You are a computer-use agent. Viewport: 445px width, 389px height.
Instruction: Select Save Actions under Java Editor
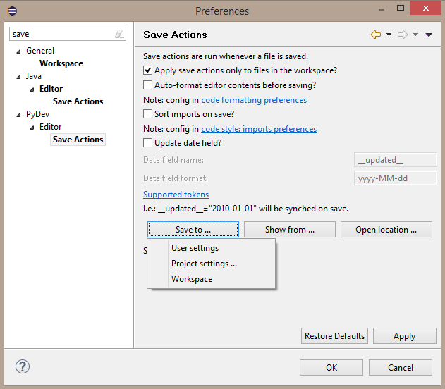pyautogui.click(x=78, y=101)
